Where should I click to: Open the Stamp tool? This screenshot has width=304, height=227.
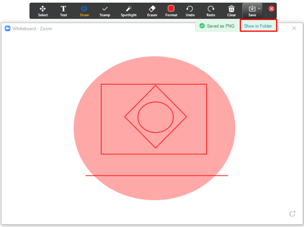pos(105,11)
